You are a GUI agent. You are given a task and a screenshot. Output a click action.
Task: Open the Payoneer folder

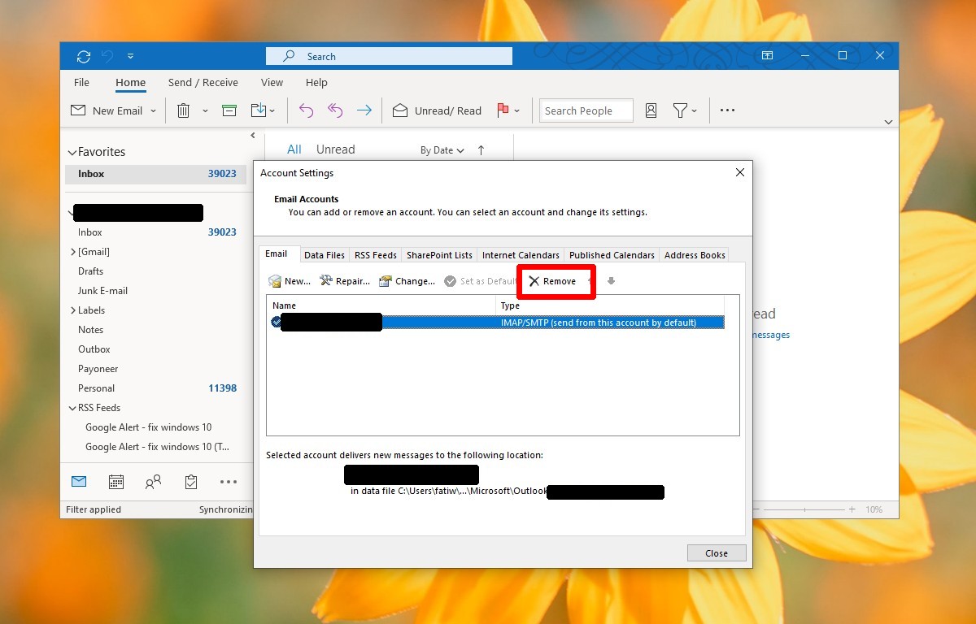[98, 369]
